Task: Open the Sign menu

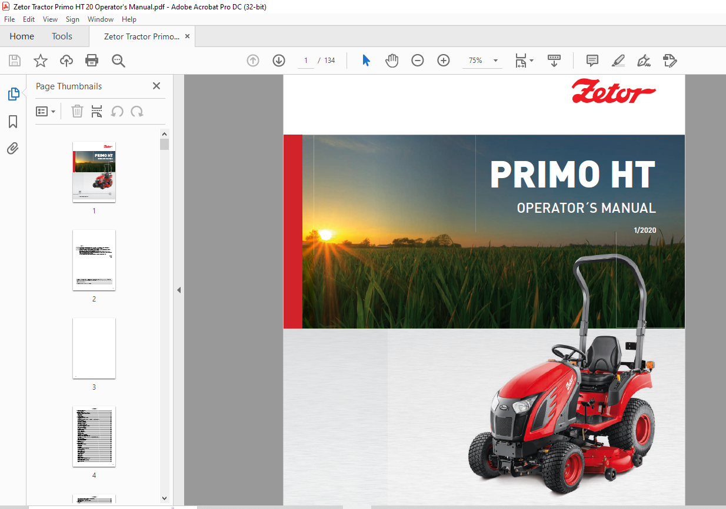Action: tap(72, 19)
